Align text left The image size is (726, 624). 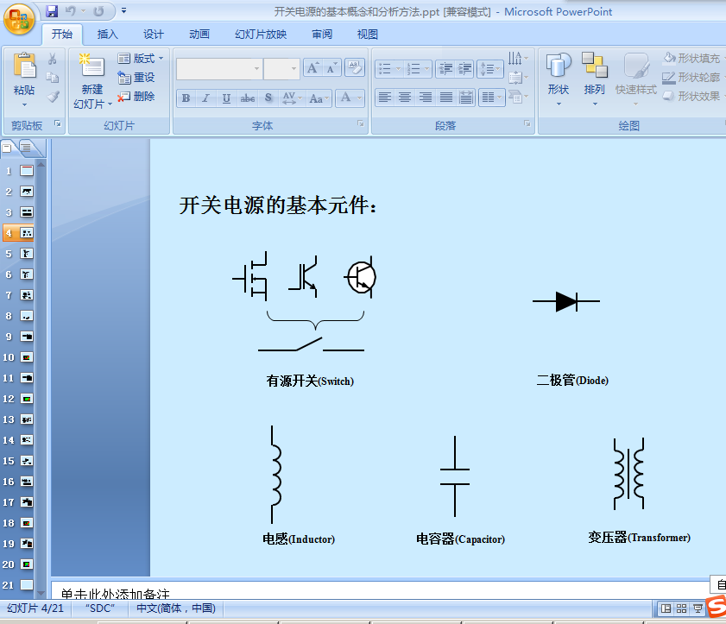(x=385, y=98)
